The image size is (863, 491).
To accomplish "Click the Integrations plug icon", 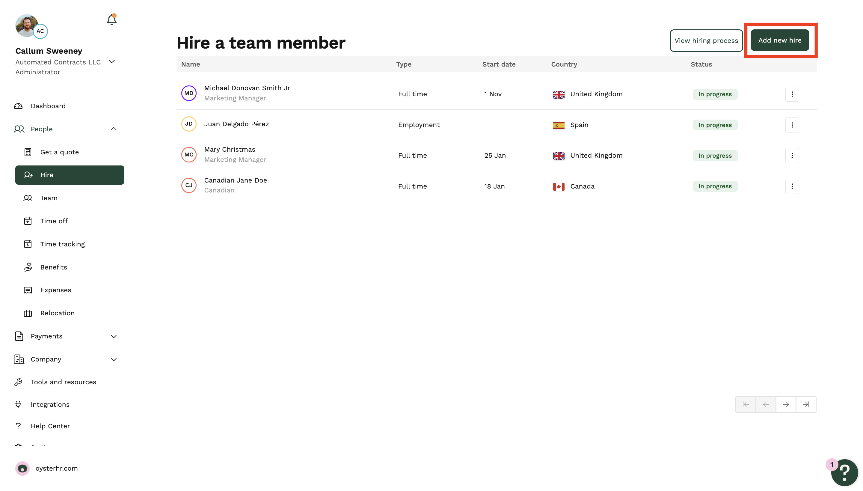I will 18,404.
